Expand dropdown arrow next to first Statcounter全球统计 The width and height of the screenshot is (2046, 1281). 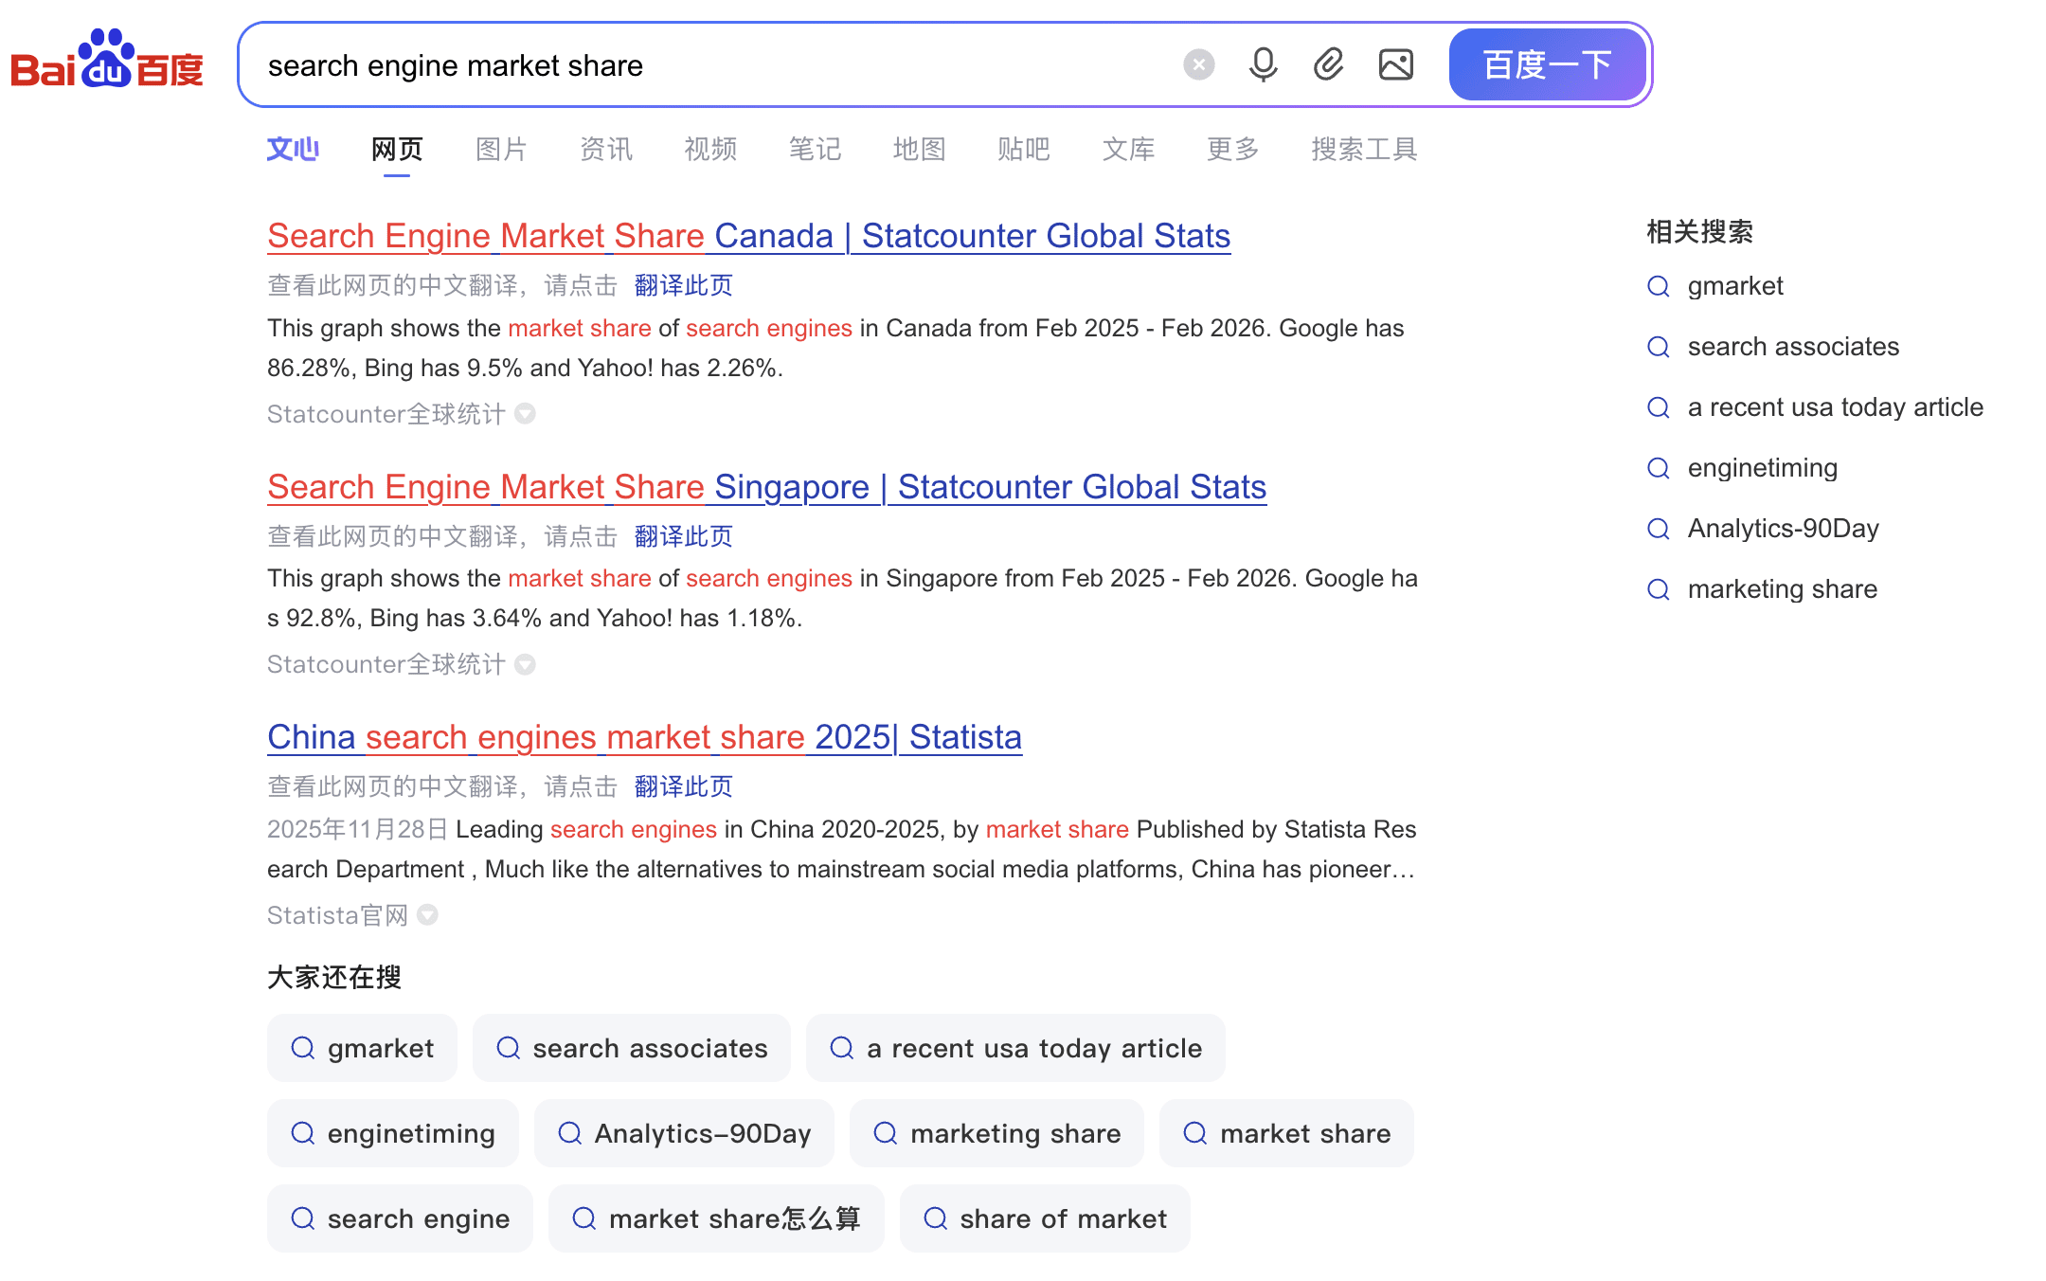pos(525,414)
